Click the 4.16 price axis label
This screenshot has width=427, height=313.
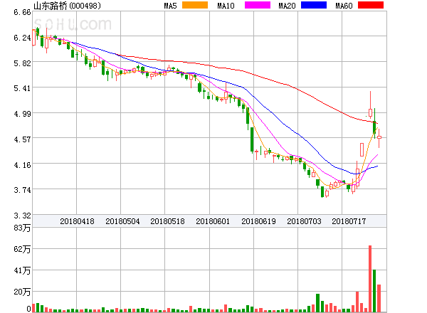tap(22, 165)
